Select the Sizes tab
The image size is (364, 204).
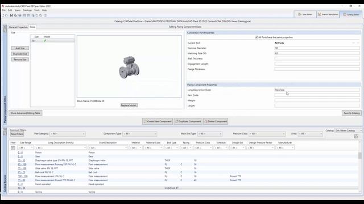[x=32, y=27]
